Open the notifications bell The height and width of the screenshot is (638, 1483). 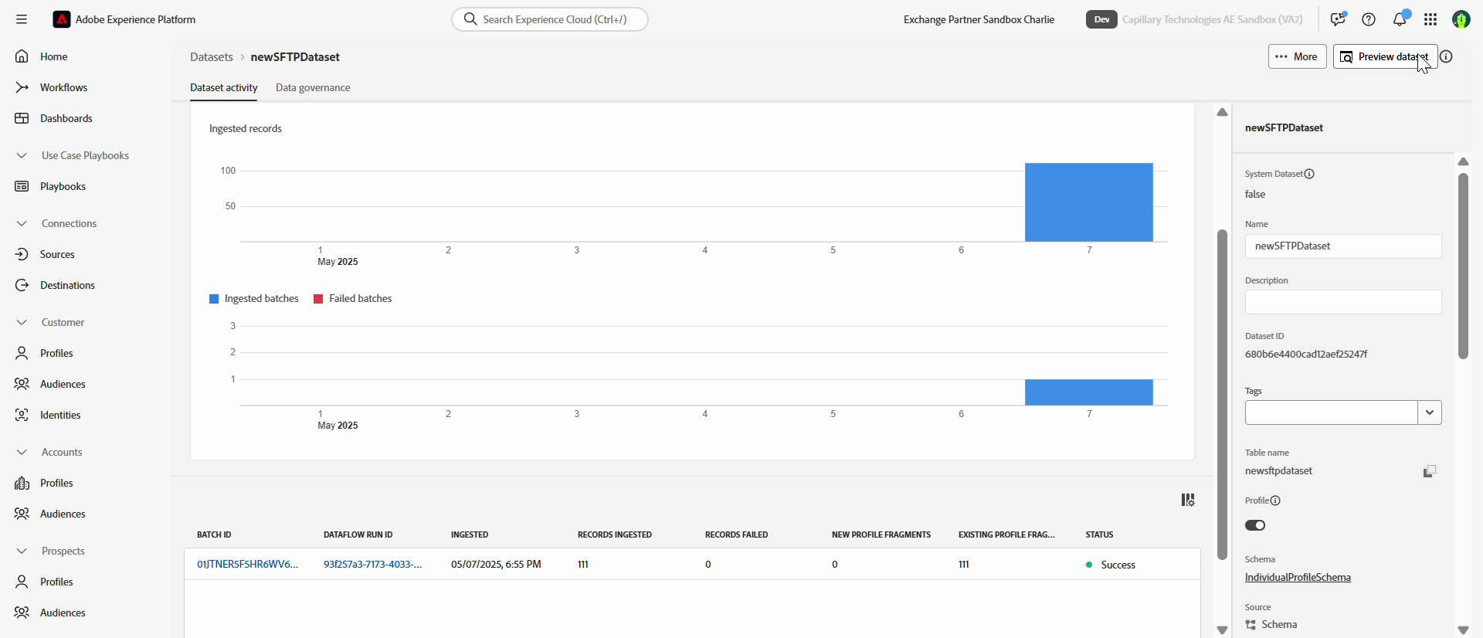1400,19
